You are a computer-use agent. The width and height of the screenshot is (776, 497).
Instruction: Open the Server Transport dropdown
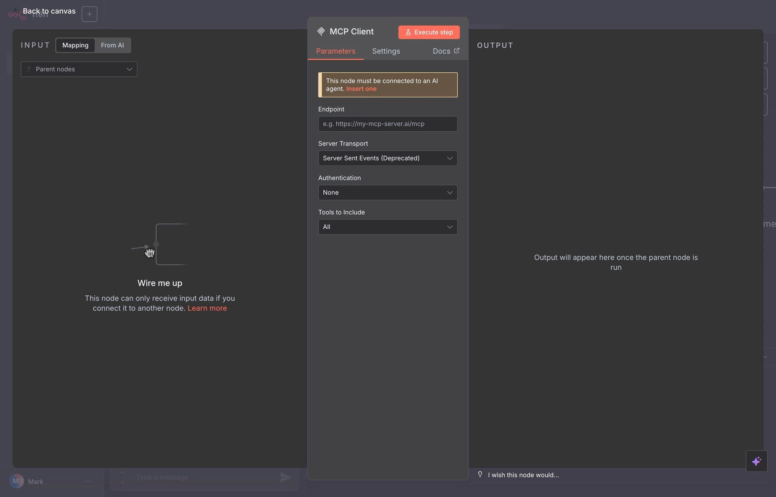388,158
